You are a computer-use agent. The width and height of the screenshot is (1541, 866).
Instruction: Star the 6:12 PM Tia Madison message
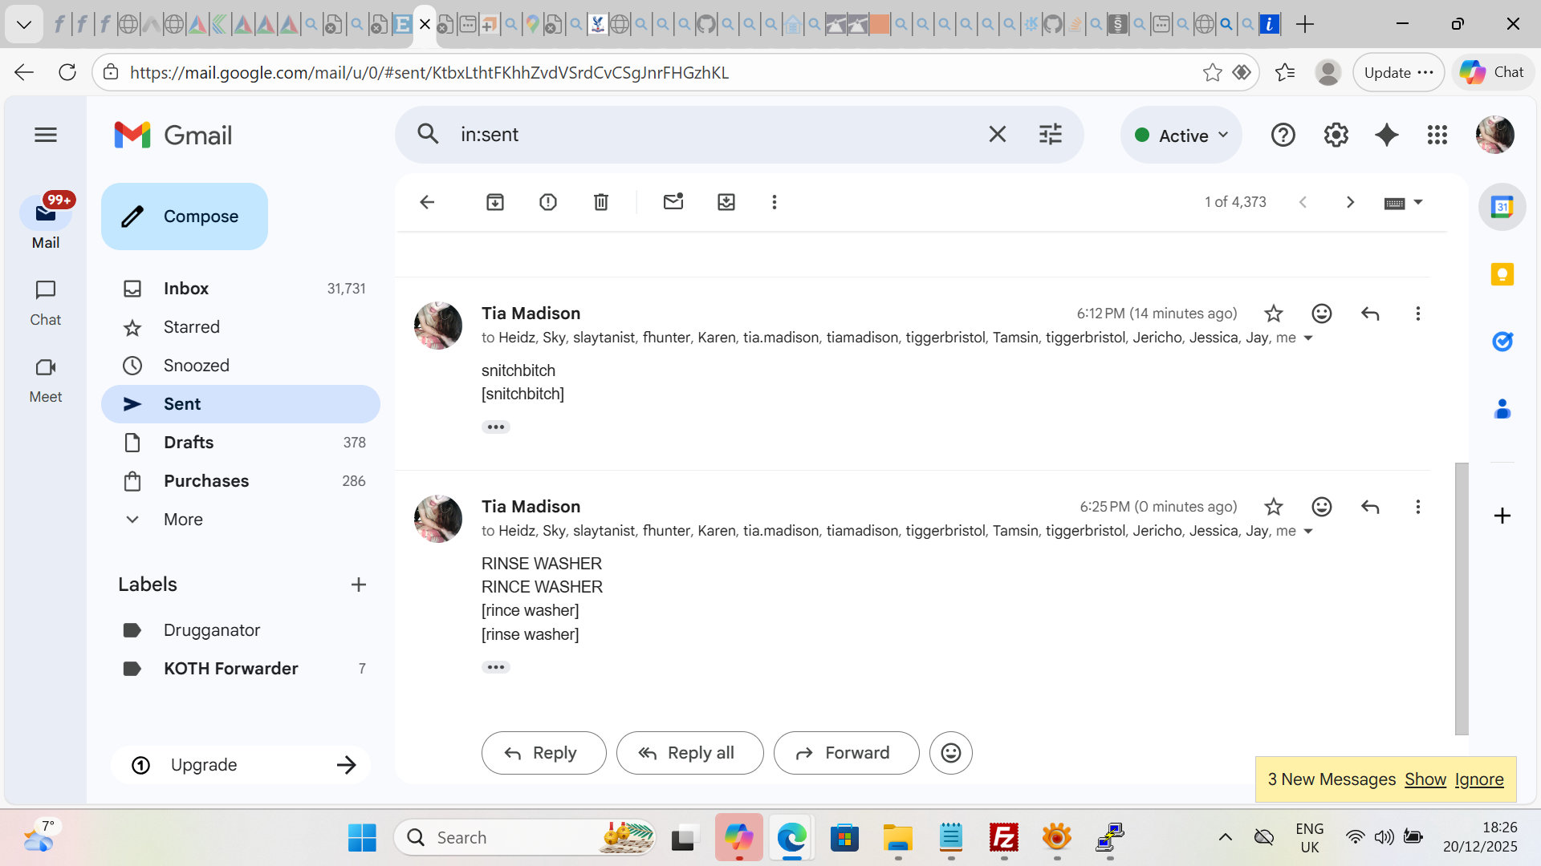1274,314
